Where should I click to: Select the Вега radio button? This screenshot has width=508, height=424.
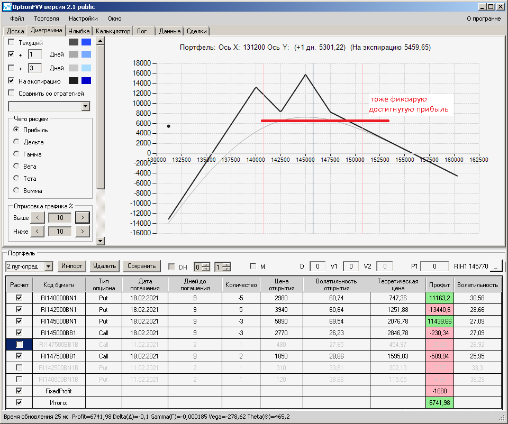16,166
